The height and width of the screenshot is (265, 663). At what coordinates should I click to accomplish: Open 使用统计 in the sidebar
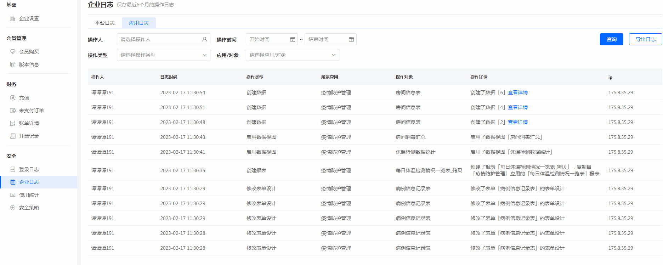tap(29, 195)
